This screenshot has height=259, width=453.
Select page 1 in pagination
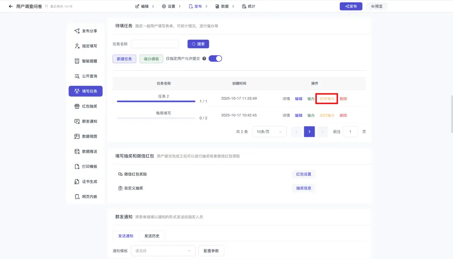tap(310, 132)
